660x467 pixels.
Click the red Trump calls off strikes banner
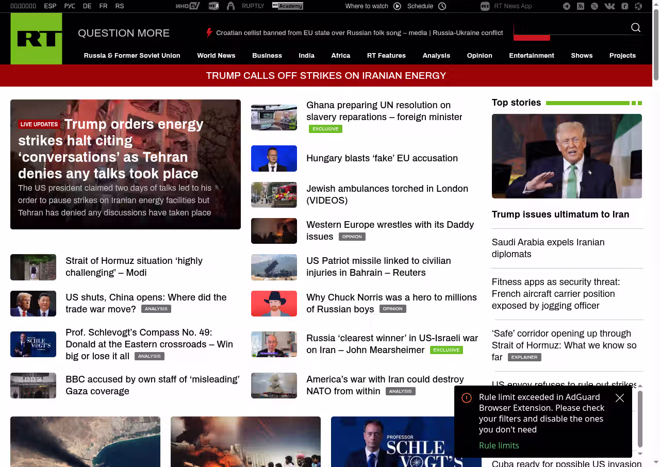click(x=326, y=76)
